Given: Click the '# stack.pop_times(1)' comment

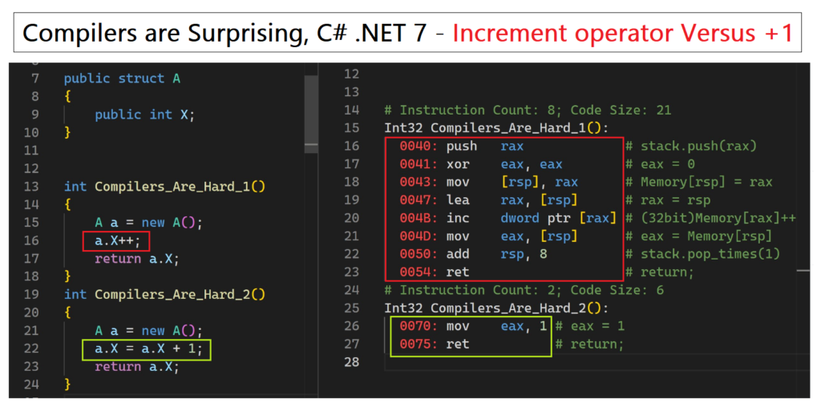Looking at the screenshot, I should (x=702, y=254).
